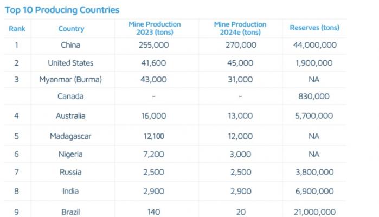
Task: Select the United States row name
Action: (x=70, y=63)
